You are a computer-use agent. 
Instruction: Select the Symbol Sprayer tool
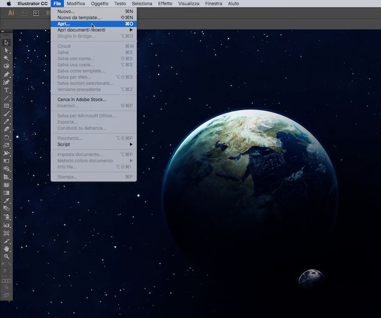[x=6, y=217]
